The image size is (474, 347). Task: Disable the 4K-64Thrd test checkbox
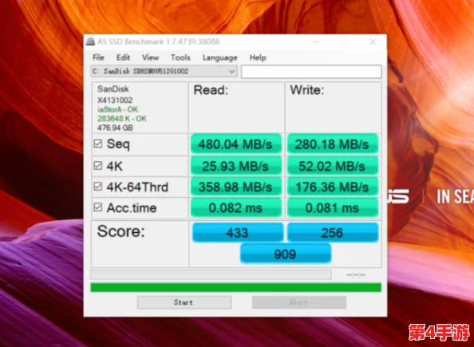tap(98, 186)
